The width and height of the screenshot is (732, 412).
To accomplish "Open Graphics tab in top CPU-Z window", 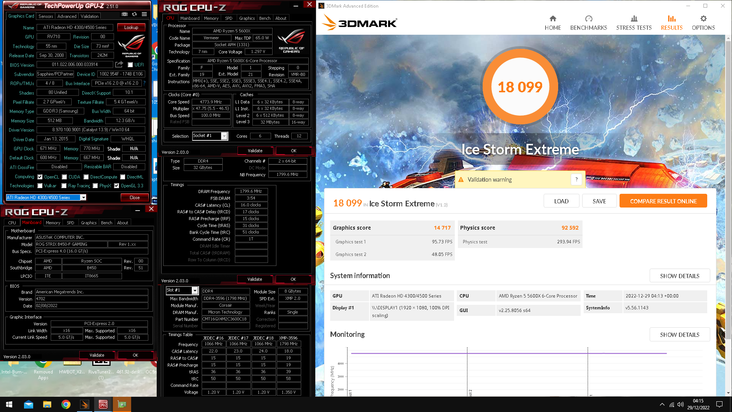I will tap(247, 18).
